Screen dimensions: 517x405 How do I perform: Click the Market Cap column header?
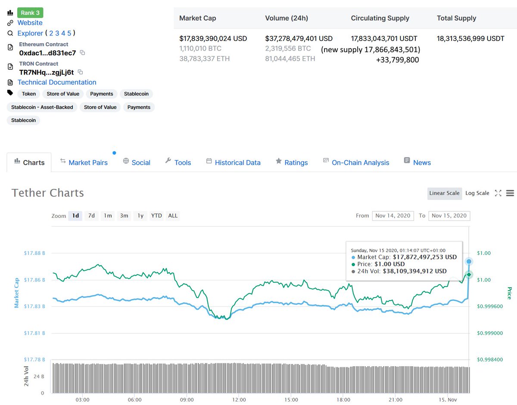coord(198,18)
